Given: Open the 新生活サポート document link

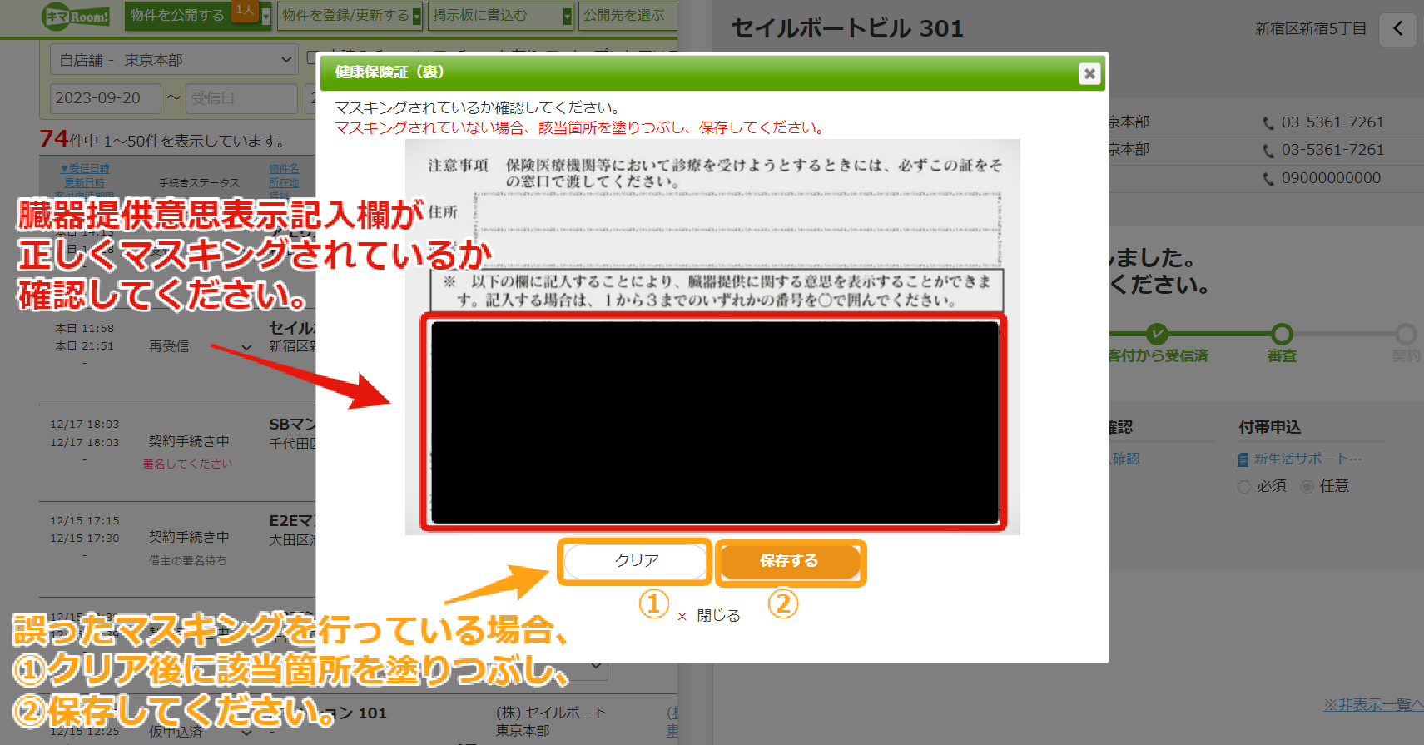Looking at the screenshot, I should (1300, 459).
